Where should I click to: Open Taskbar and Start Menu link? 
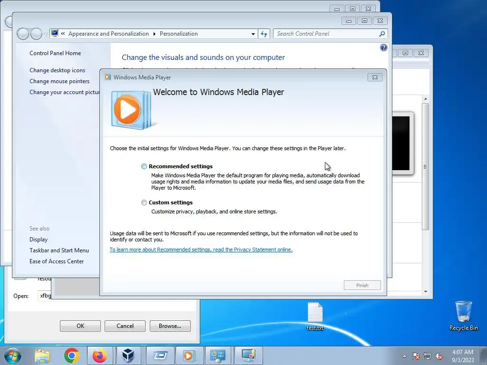[x=59, y=250]
